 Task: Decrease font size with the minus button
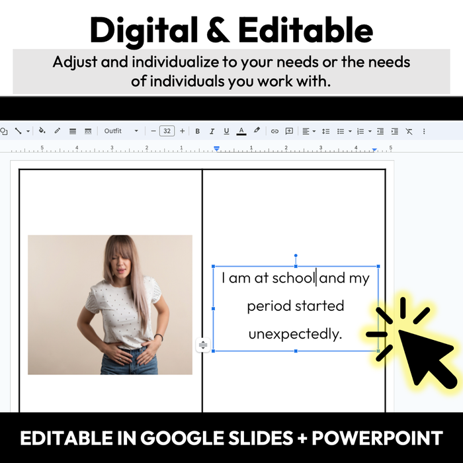tap(153, 131)
